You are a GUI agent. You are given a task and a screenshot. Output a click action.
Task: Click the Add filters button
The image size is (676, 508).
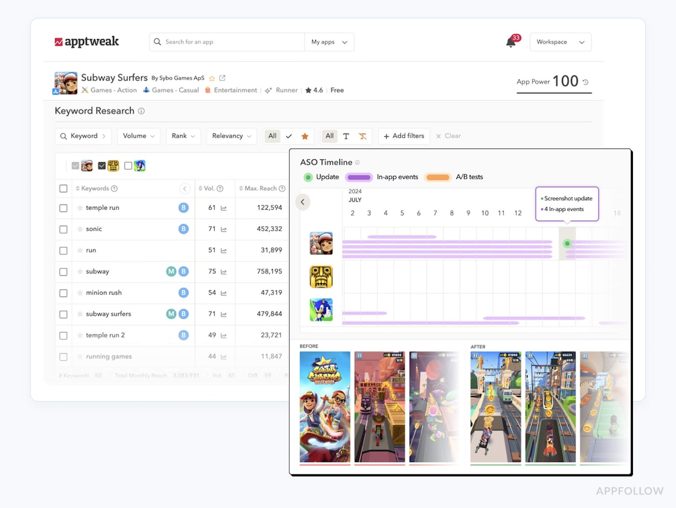pos(404,136)
